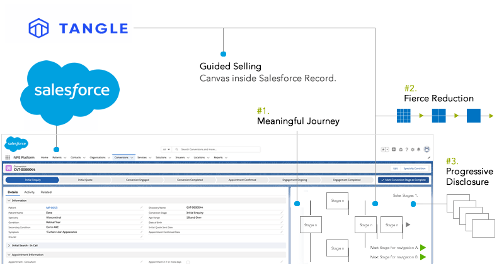Edit the Secondary Condition pencil icon
504x264 pixels.
click(x=141, y=227)
